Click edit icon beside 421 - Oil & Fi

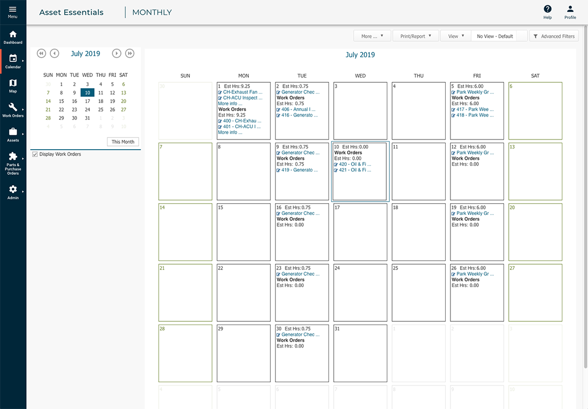336,170
